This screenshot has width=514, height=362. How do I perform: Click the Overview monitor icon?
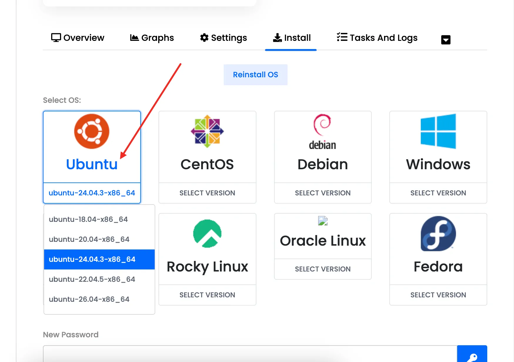tap(56, 38)
